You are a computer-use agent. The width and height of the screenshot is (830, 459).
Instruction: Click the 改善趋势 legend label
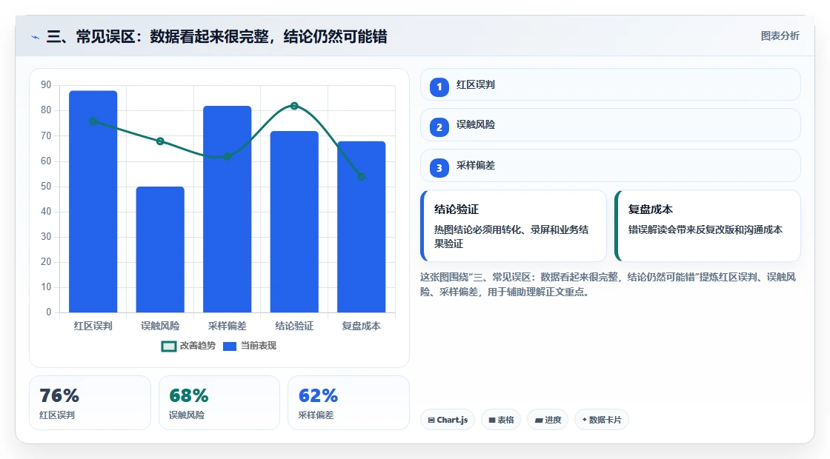tap(197, 346)
